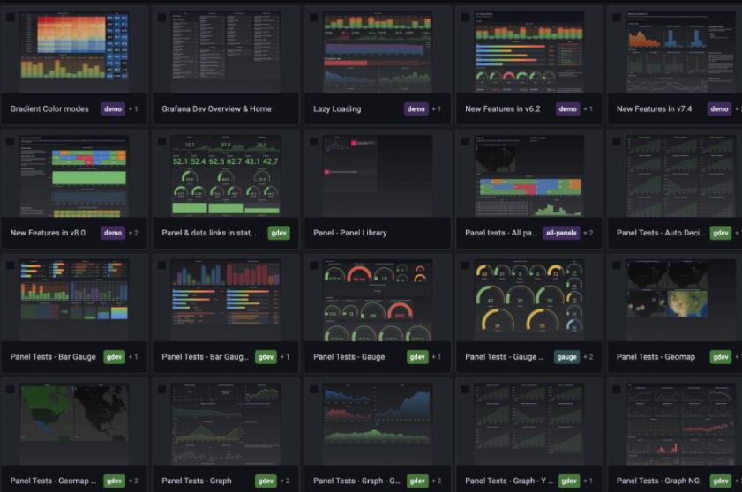Click the 'Panel & data links in stat, ...' title
This screenshot has width=742, height=492.
coord(211,233)
